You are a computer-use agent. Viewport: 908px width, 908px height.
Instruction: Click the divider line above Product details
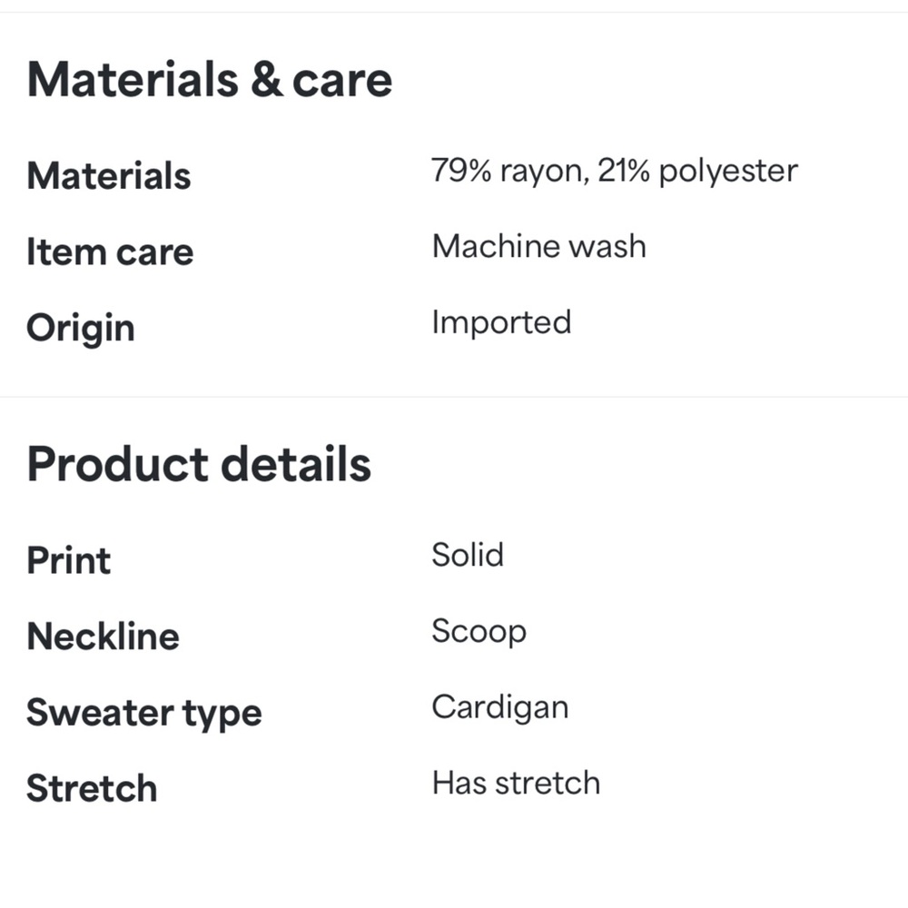[x=454, y=397]
